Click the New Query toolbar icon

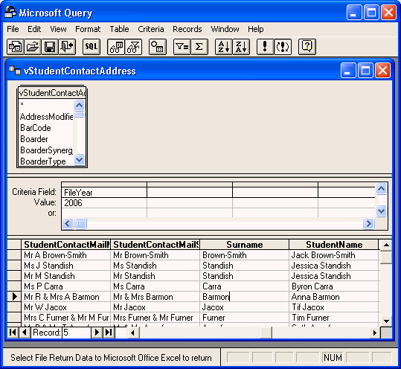(15, 47)
